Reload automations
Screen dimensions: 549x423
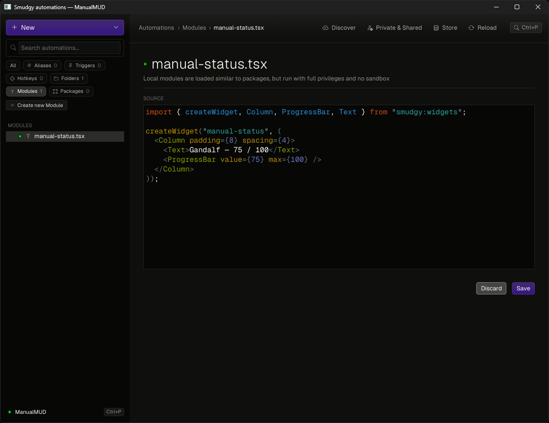pos(483,27)
